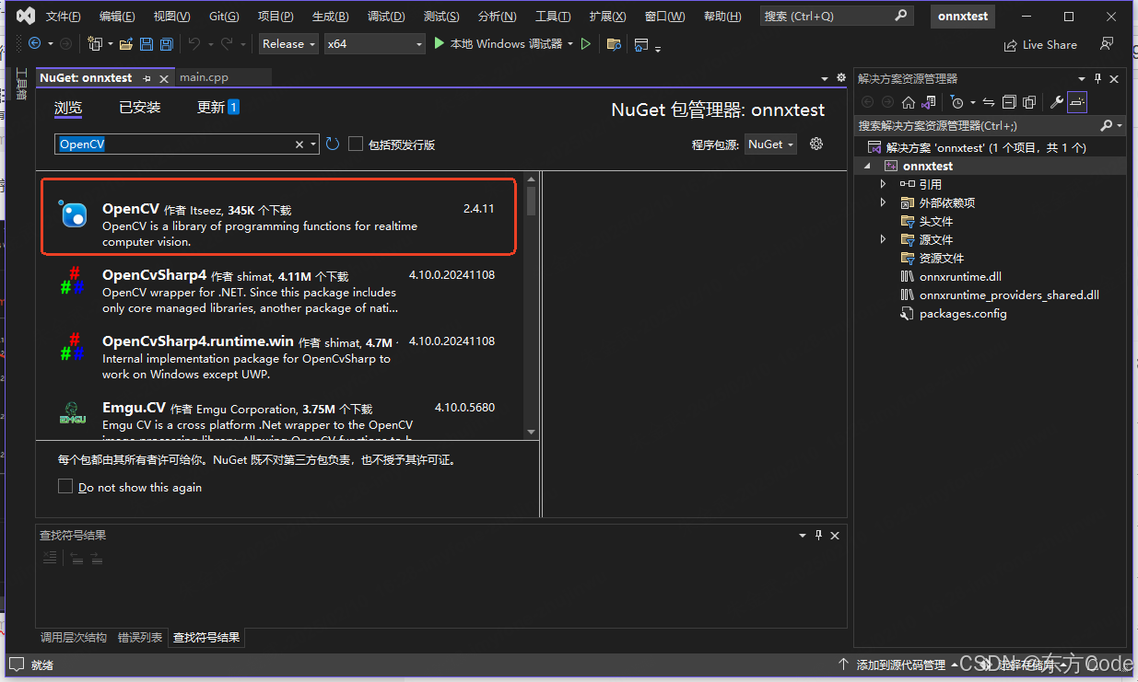Switch views icon in Solution Explorer
1138x682 pixels.
(929, 102)
